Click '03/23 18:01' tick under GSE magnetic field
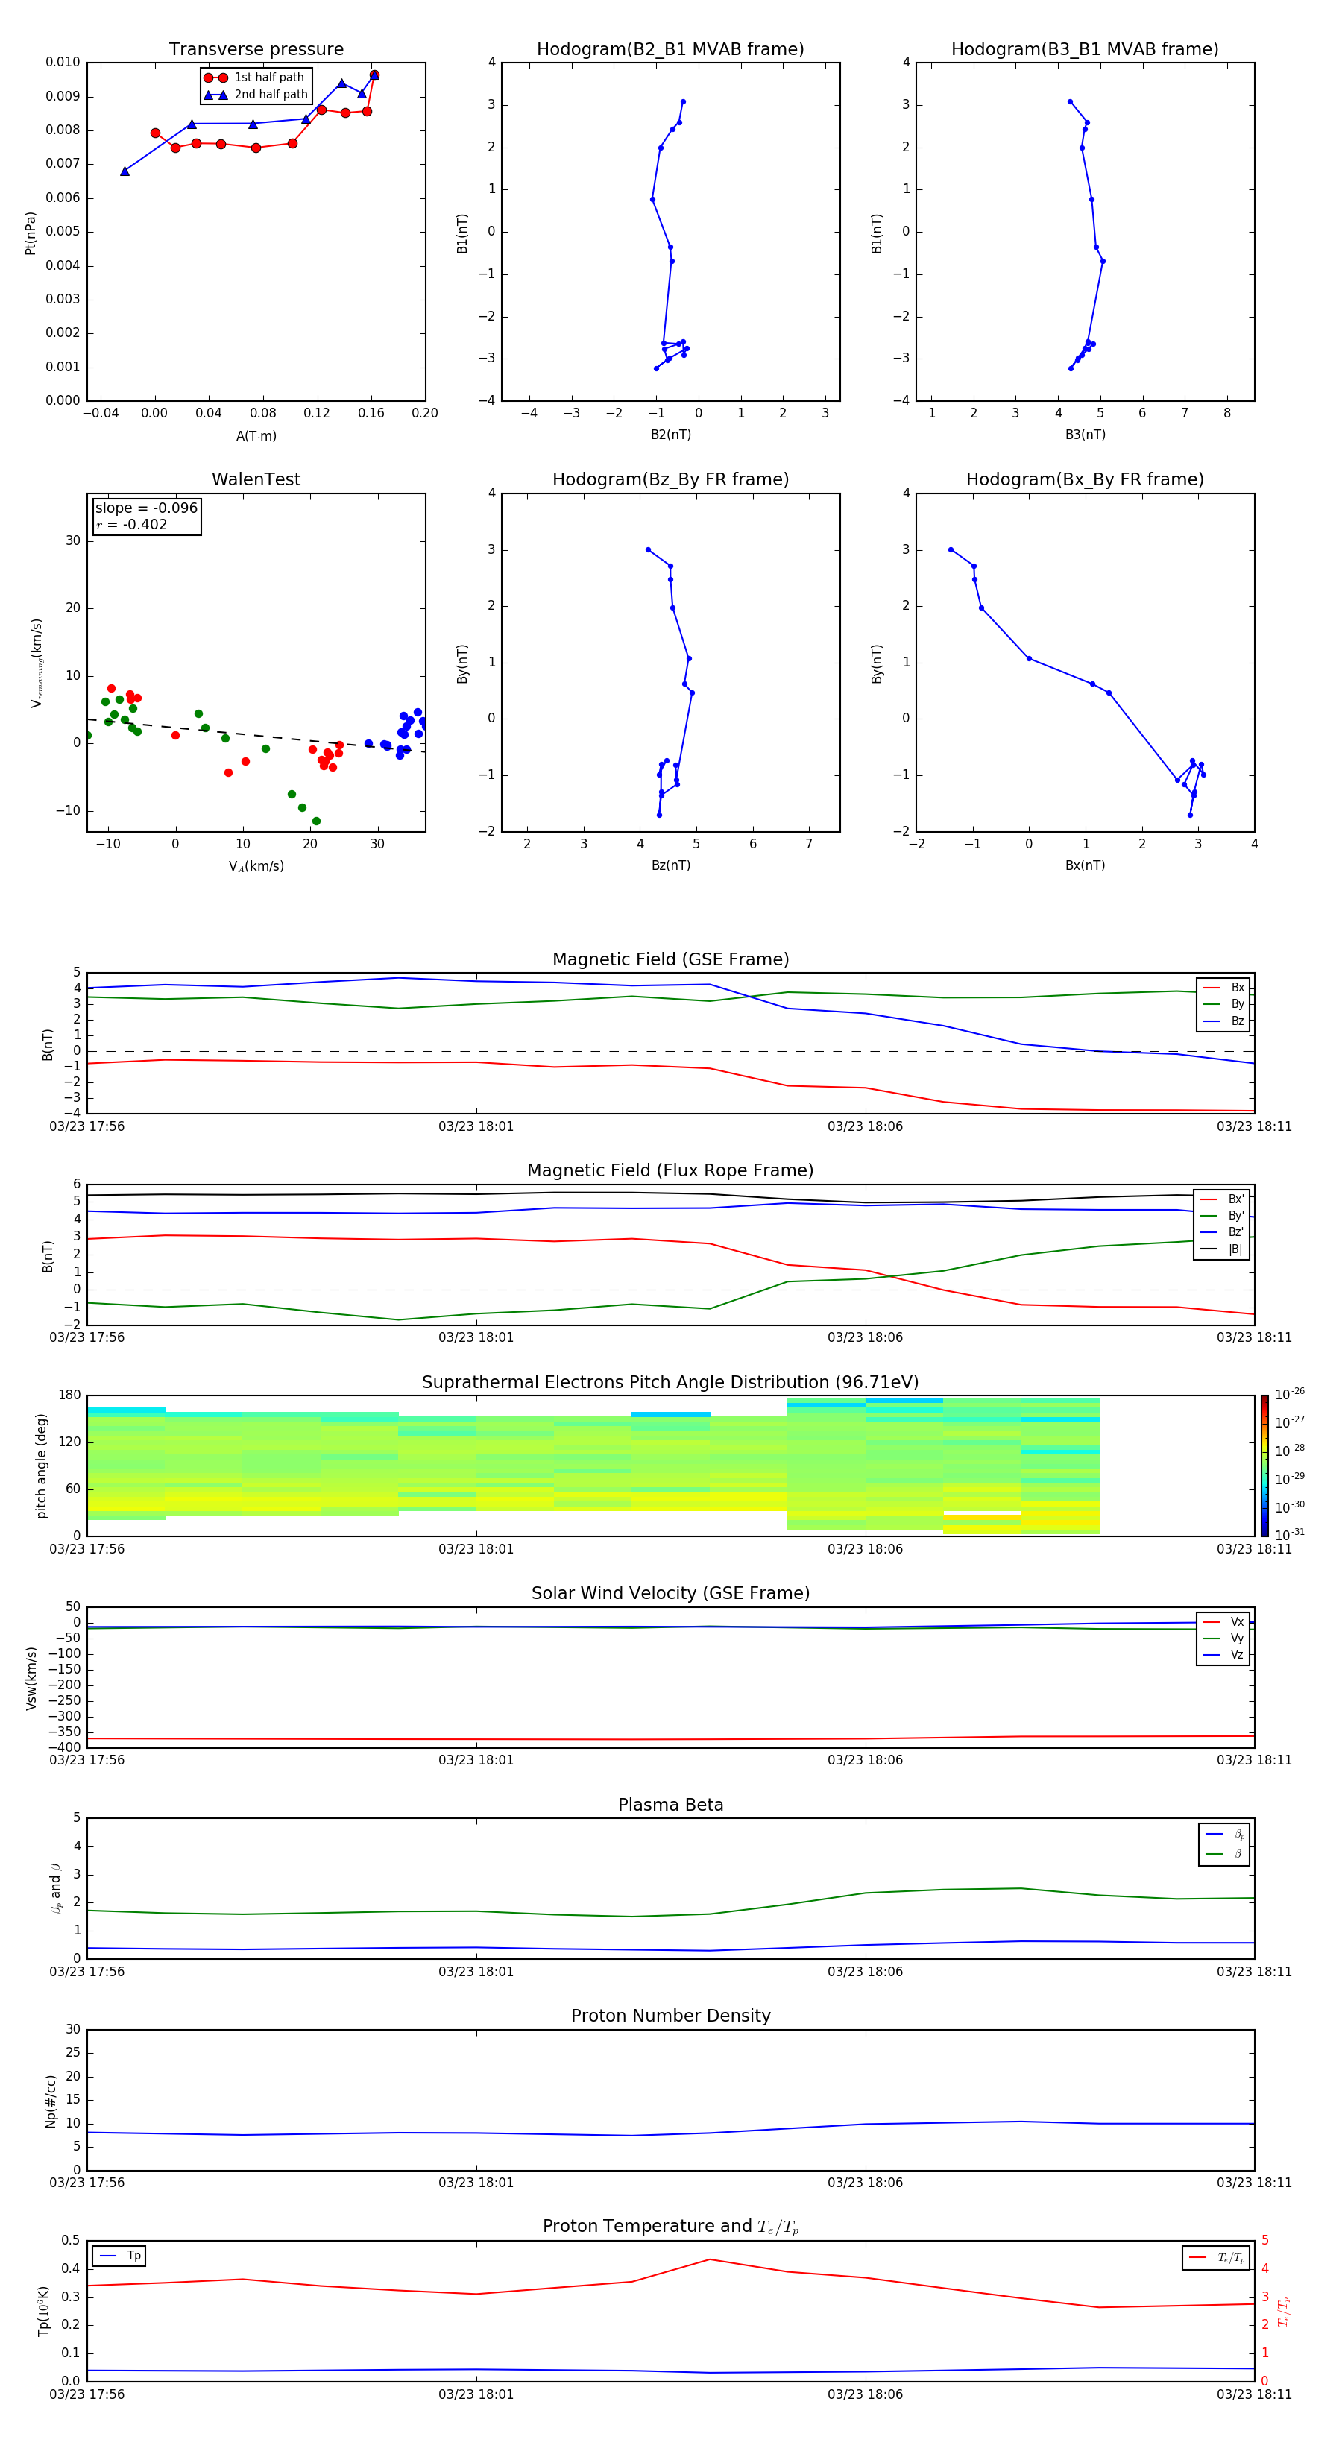 pos(476,1127)
